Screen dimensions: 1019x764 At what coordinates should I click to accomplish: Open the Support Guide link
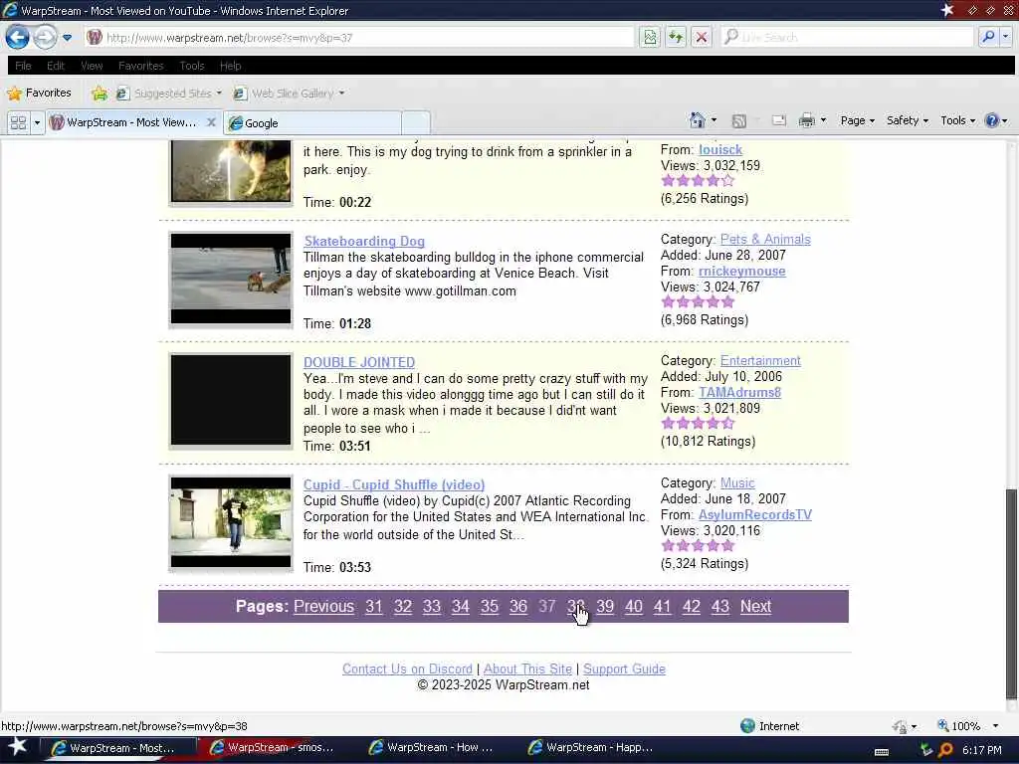(x=624, y=668)
